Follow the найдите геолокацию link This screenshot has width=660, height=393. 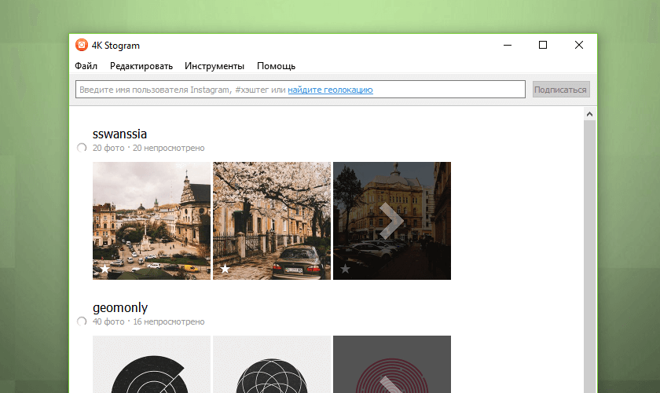(x=331, y=90)
